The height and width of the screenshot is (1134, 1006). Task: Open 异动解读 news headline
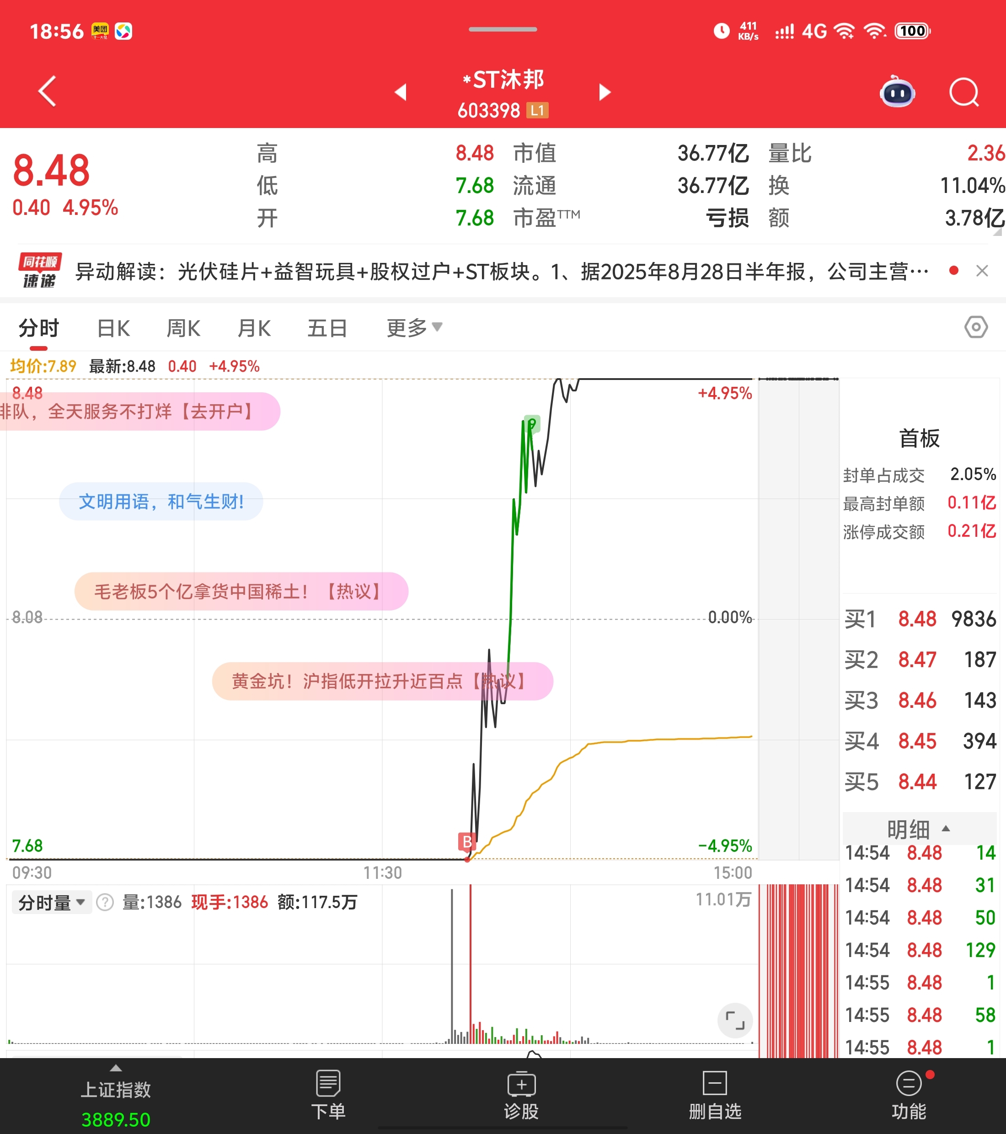(499, 272)
